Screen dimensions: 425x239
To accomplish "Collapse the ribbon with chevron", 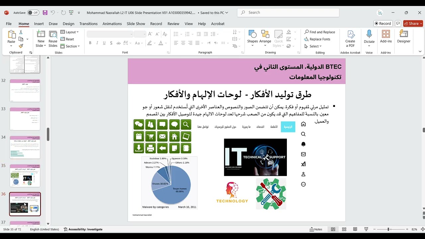I will tap(420, 51).
